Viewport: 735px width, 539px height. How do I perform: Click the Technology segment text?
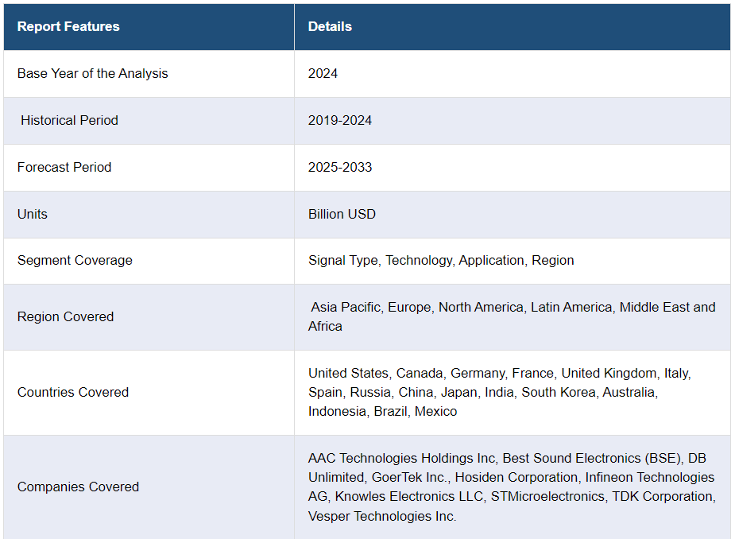click(419, 260)
